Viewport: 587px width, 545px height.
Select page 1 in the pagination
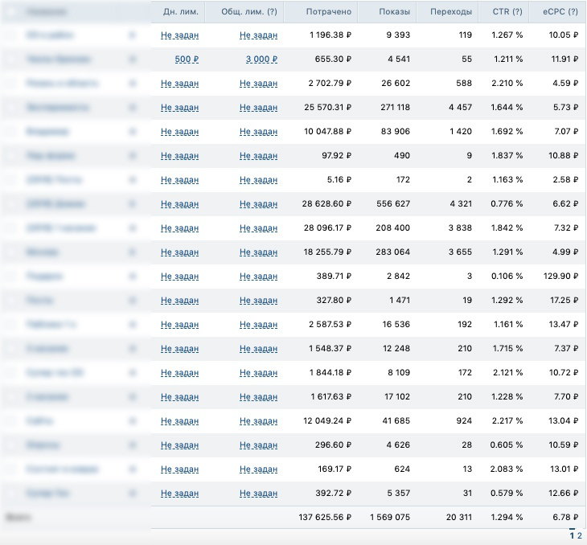click(x=572, y=535)
